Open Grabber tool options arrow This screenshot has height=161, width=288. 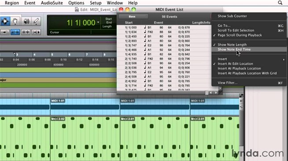pos(15,25)
